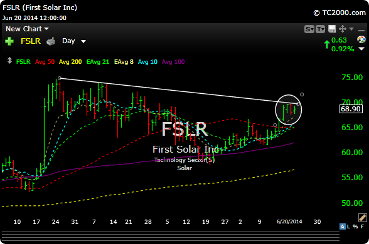Click the Avg 10 legend label
The width and height of the screenshot is (369, 244).
147,62
